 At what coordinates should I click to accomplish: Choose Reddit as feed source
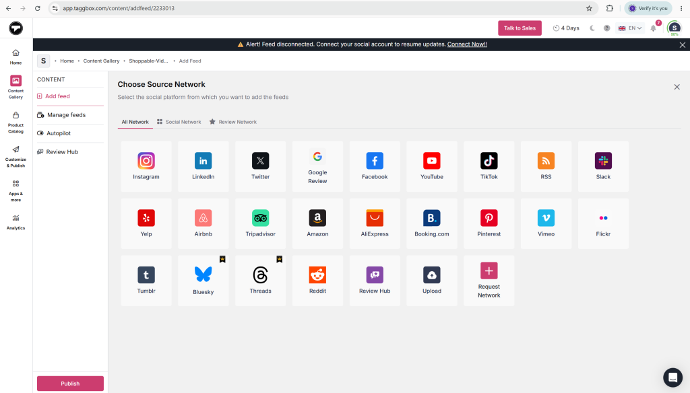317,281
